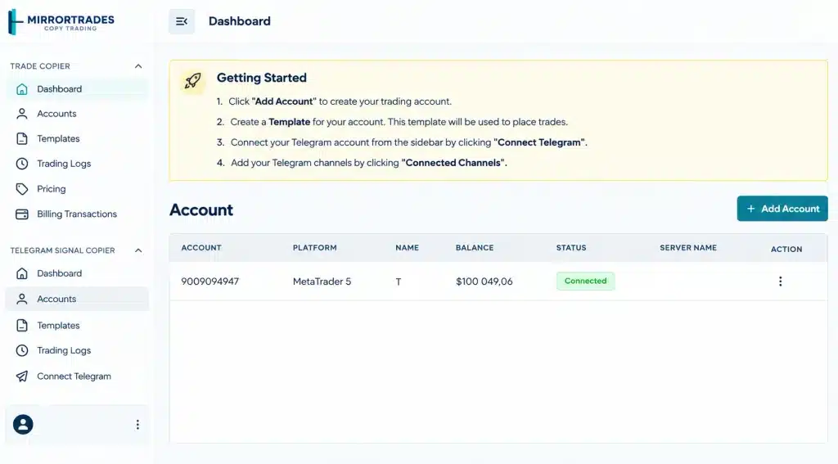Select account number 9009094947

pos(210,282)
